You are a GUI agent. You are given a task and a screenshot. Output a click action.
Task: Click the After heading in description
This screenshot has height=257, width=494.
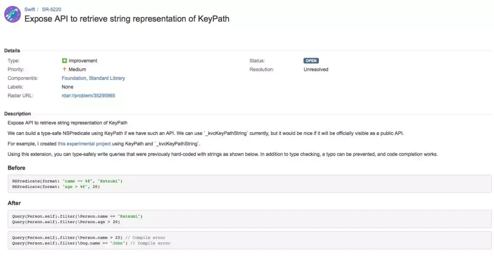pos(14,203)
